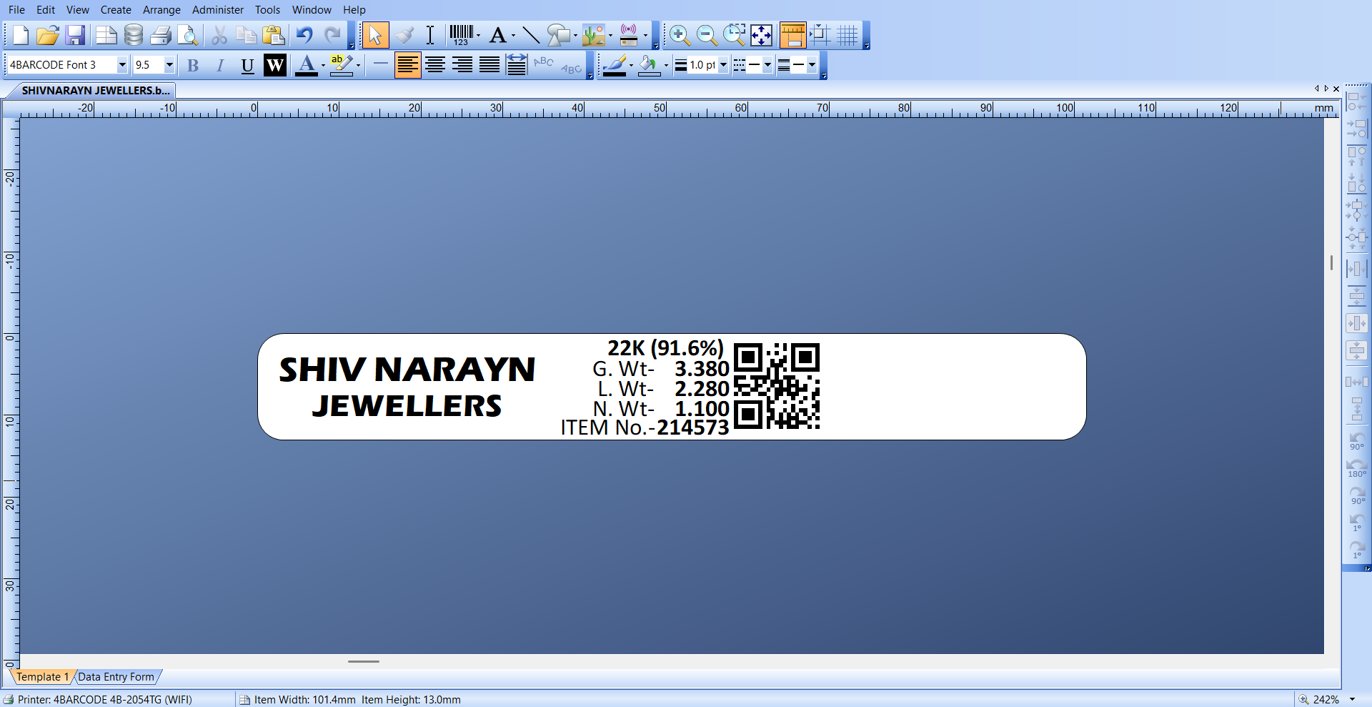
Task: Enable right text alignment
Action: [x=462, y=65]
